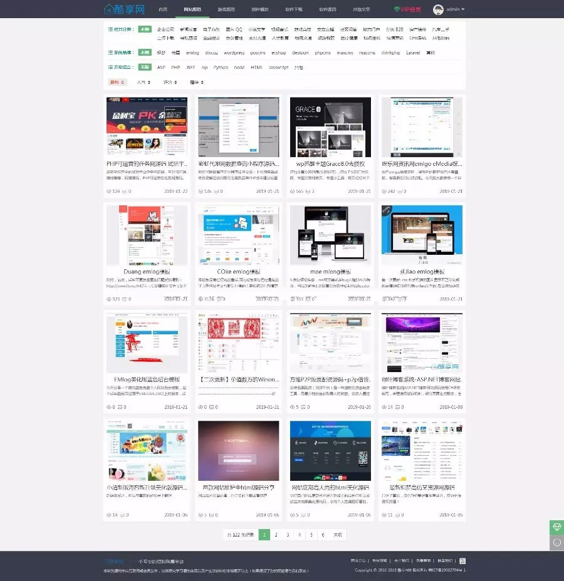Click the green VIP diamond icon in navbar
This screenshot has height=581, width=564.
pyautogui.click(x=397, y=10)
